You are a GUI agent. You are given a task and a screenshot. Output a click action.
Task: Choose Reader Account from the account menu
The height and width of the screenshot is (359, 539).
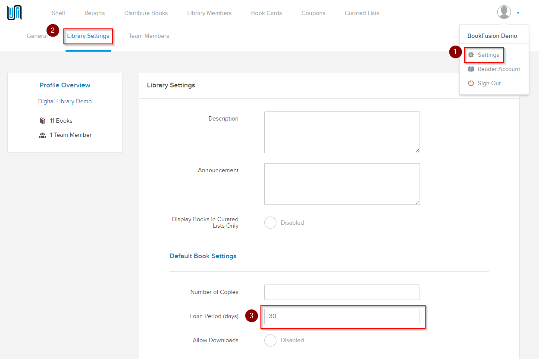(499, 69)
